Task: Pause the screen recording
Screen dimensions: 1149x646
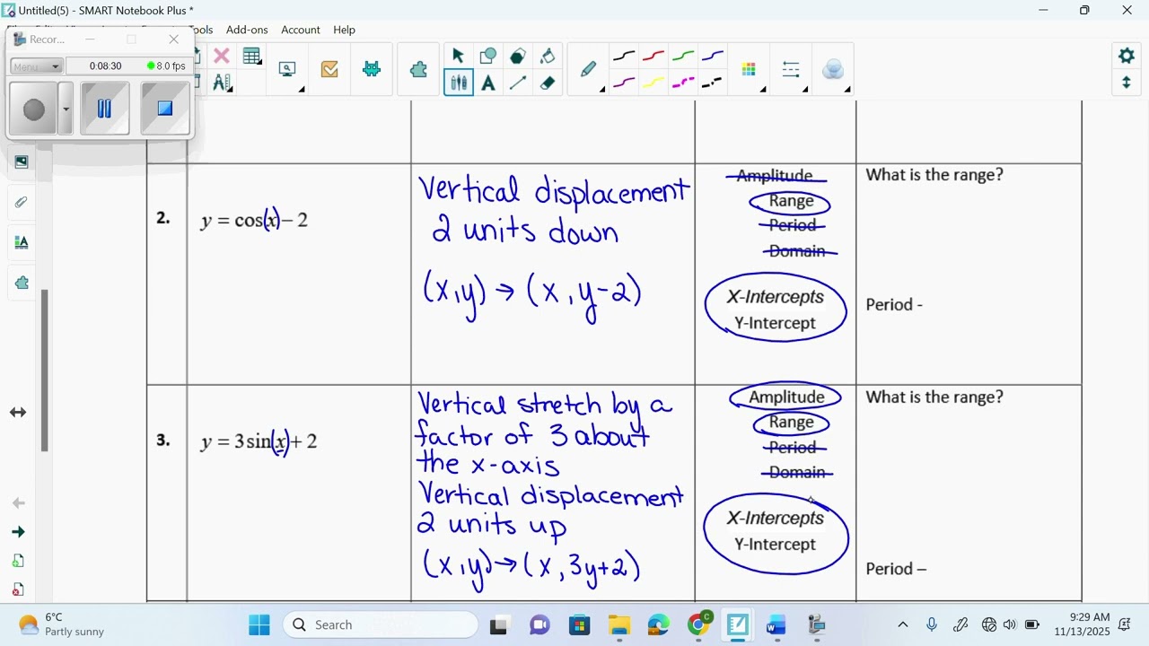Action: 104,109
